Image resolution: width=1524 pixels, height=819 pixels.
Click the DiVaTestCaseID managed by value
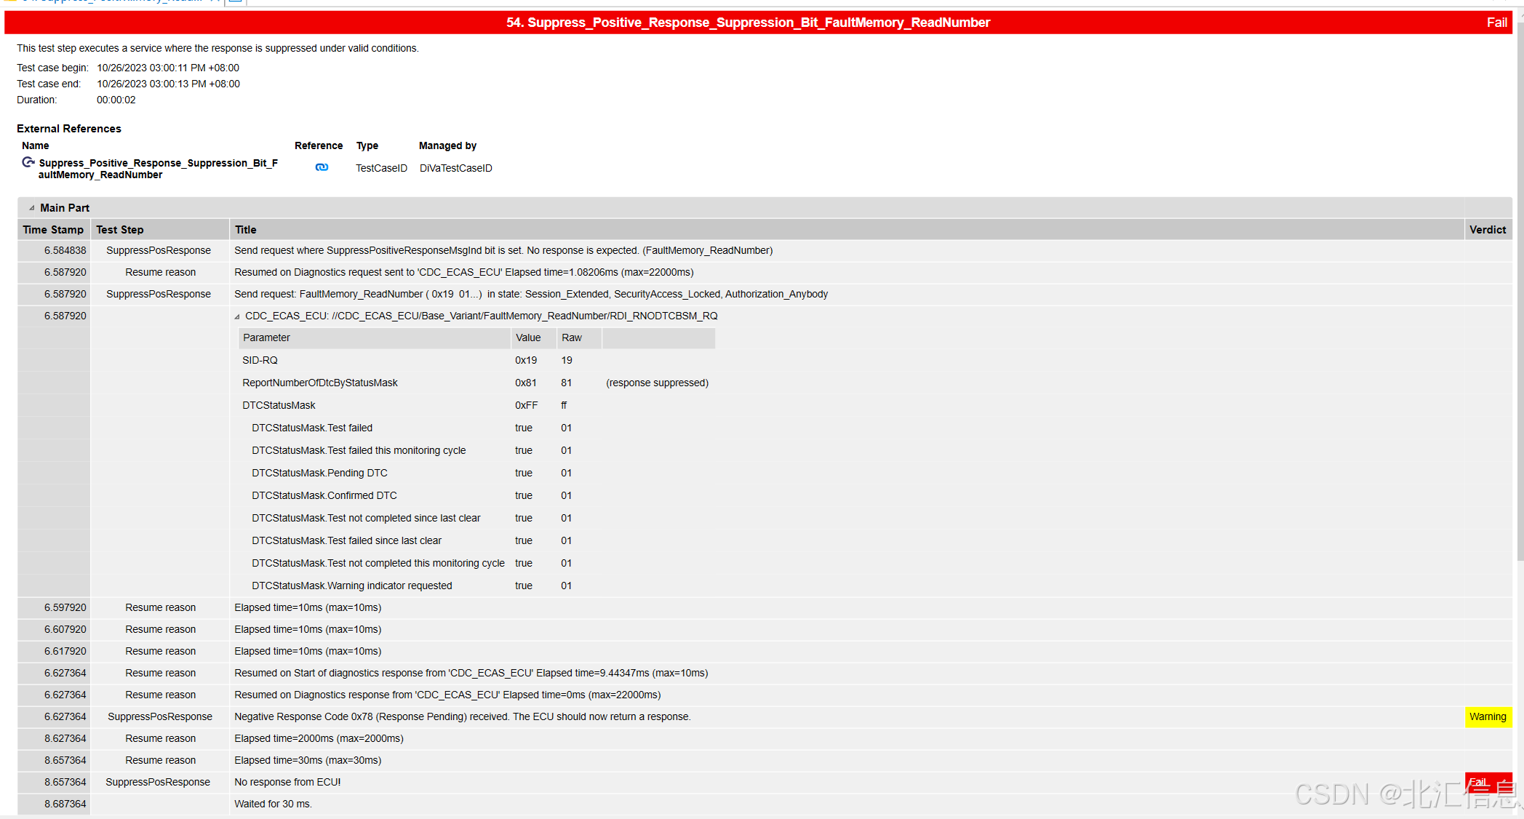(x=455, y=168)
